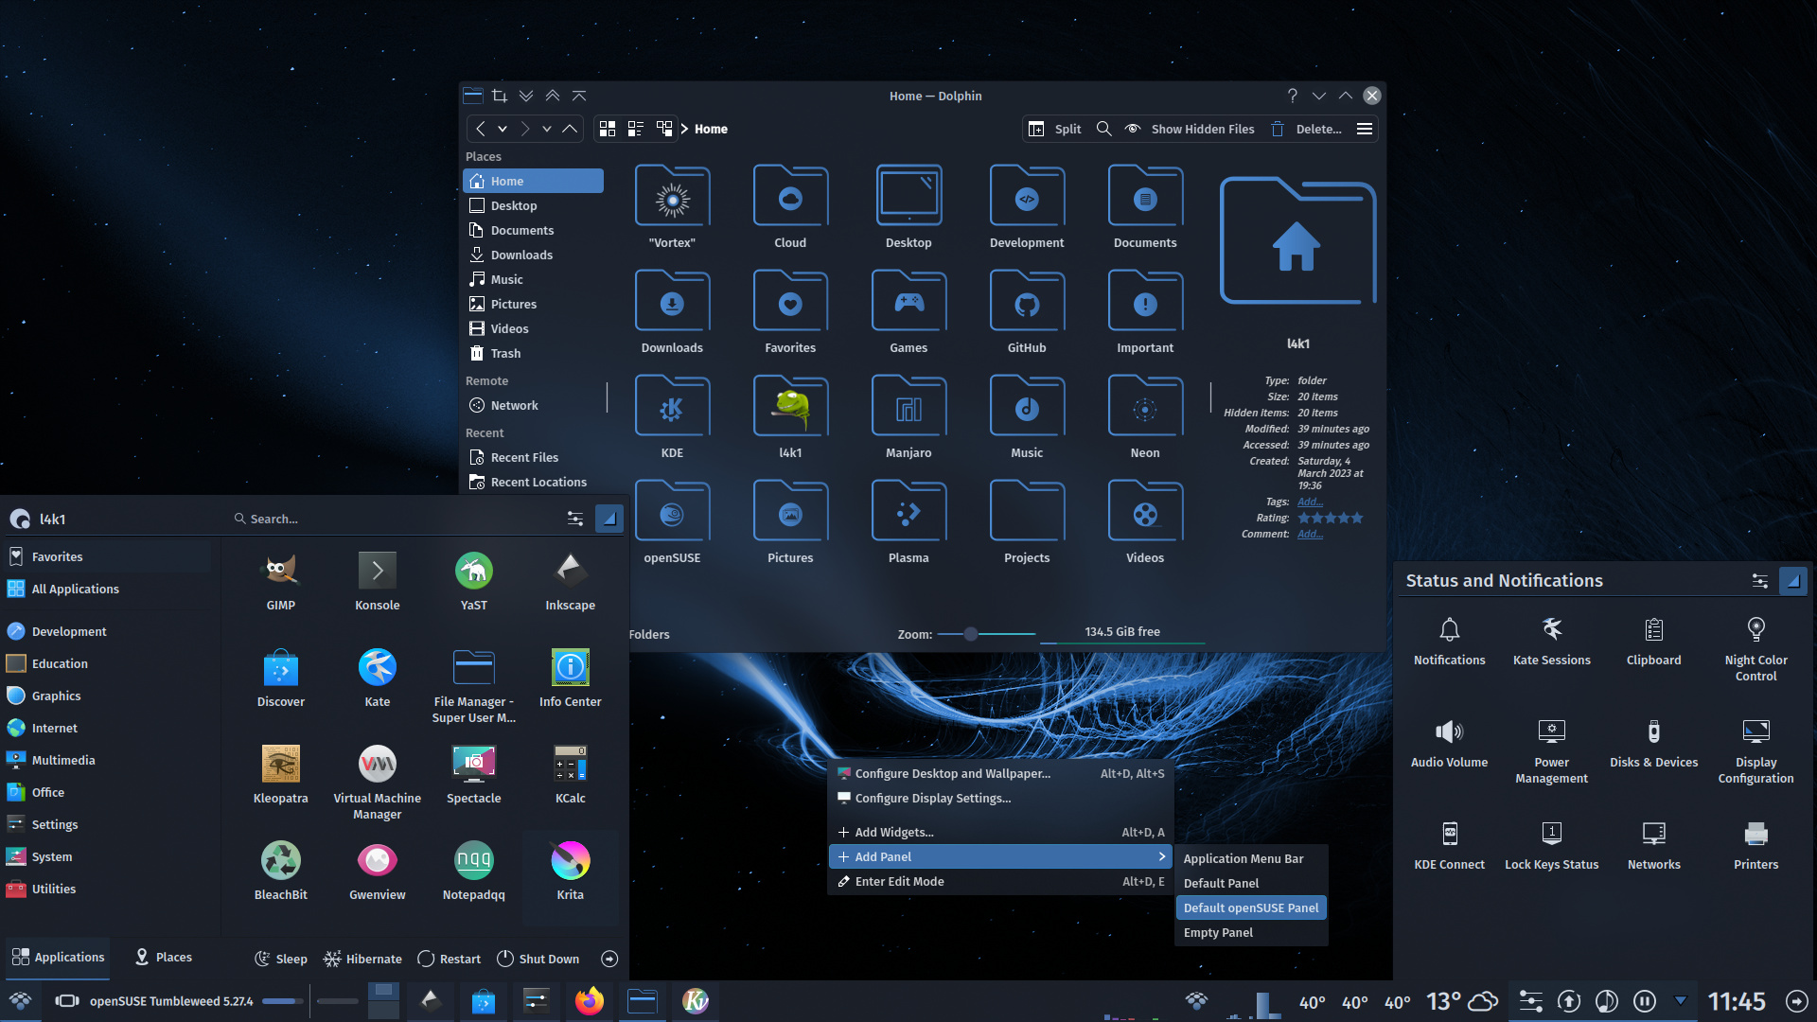Open Dolphin forward history dropdown arrow

547,129
